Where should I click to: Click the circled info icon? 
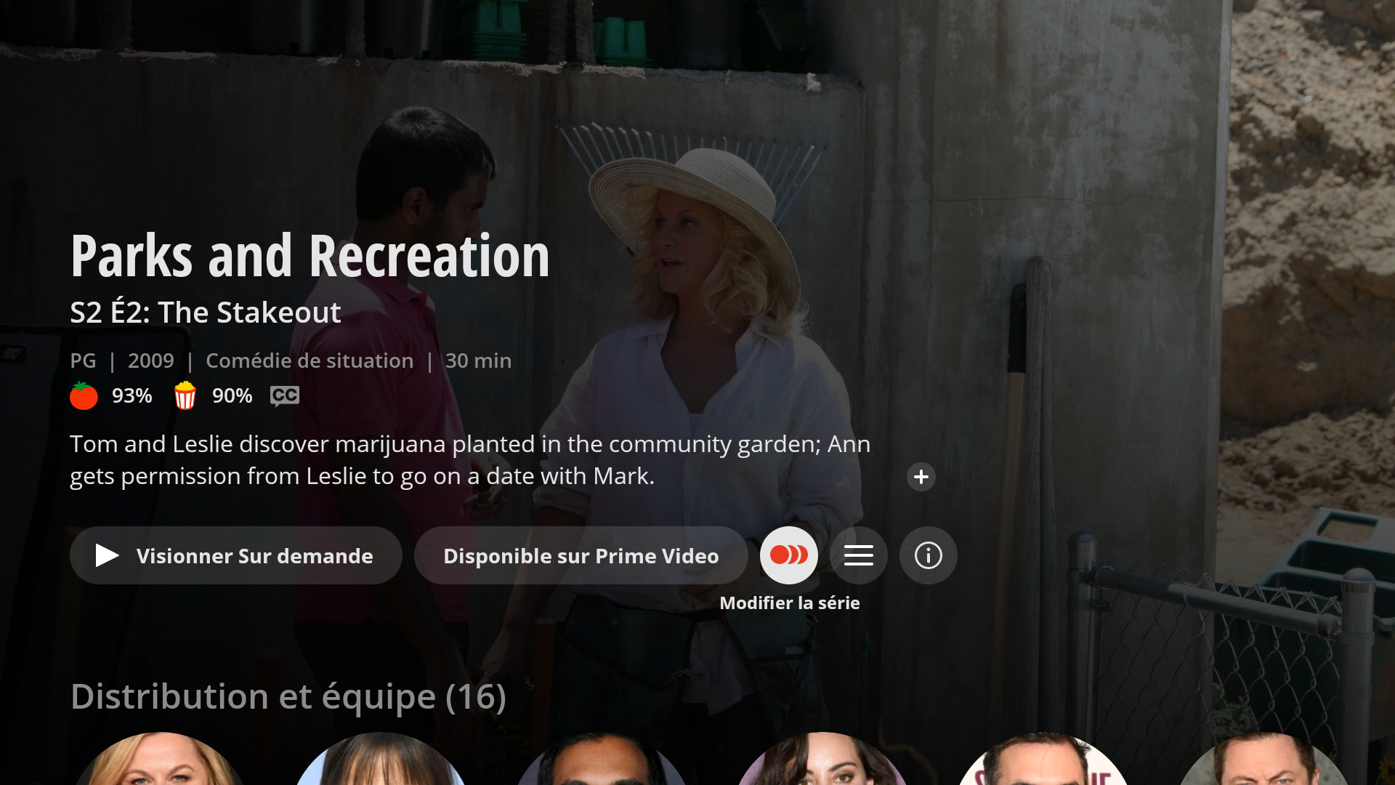[929, 555]
